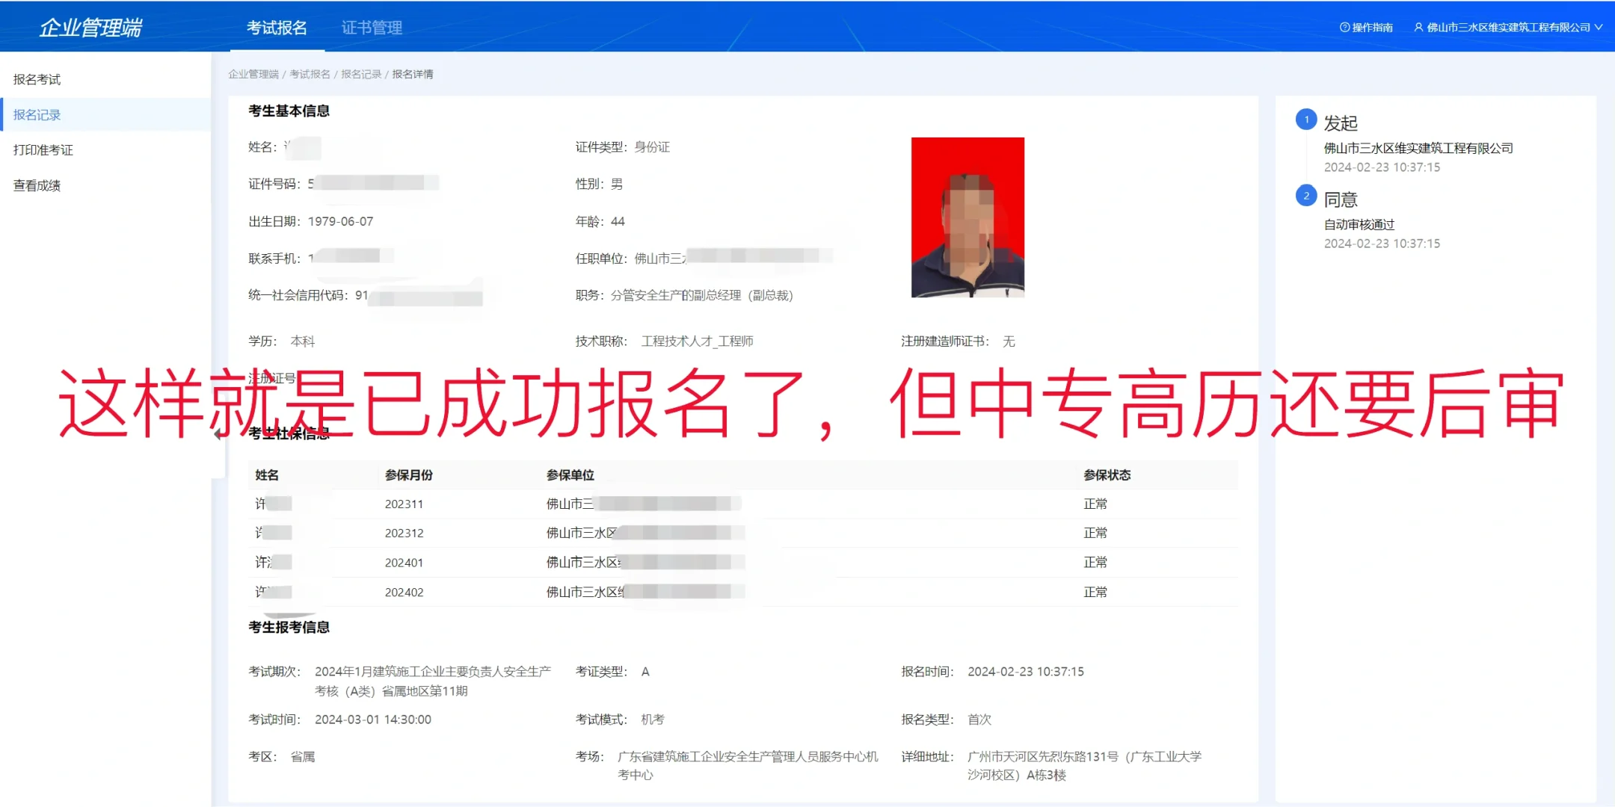Click step 1 circle icon next to 发起
Screen dimensions: 1615x807
pyautogui.click(x=1306, y=120)
